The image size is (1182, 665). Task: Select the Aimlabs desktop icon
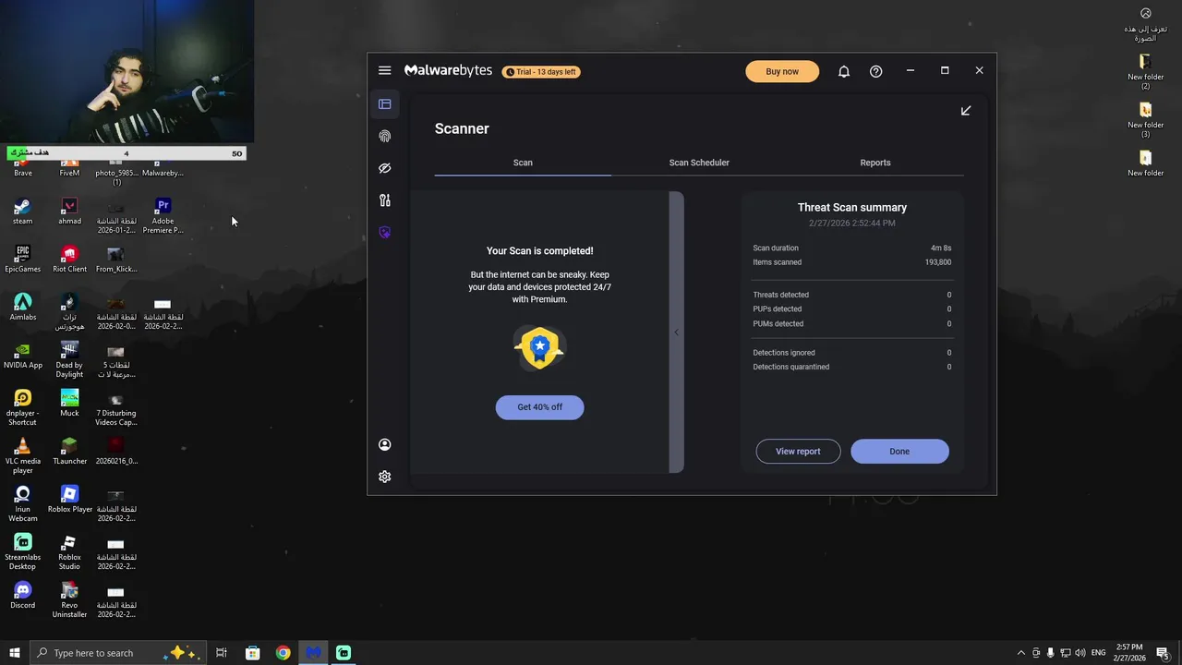click(x=23, y=308)
